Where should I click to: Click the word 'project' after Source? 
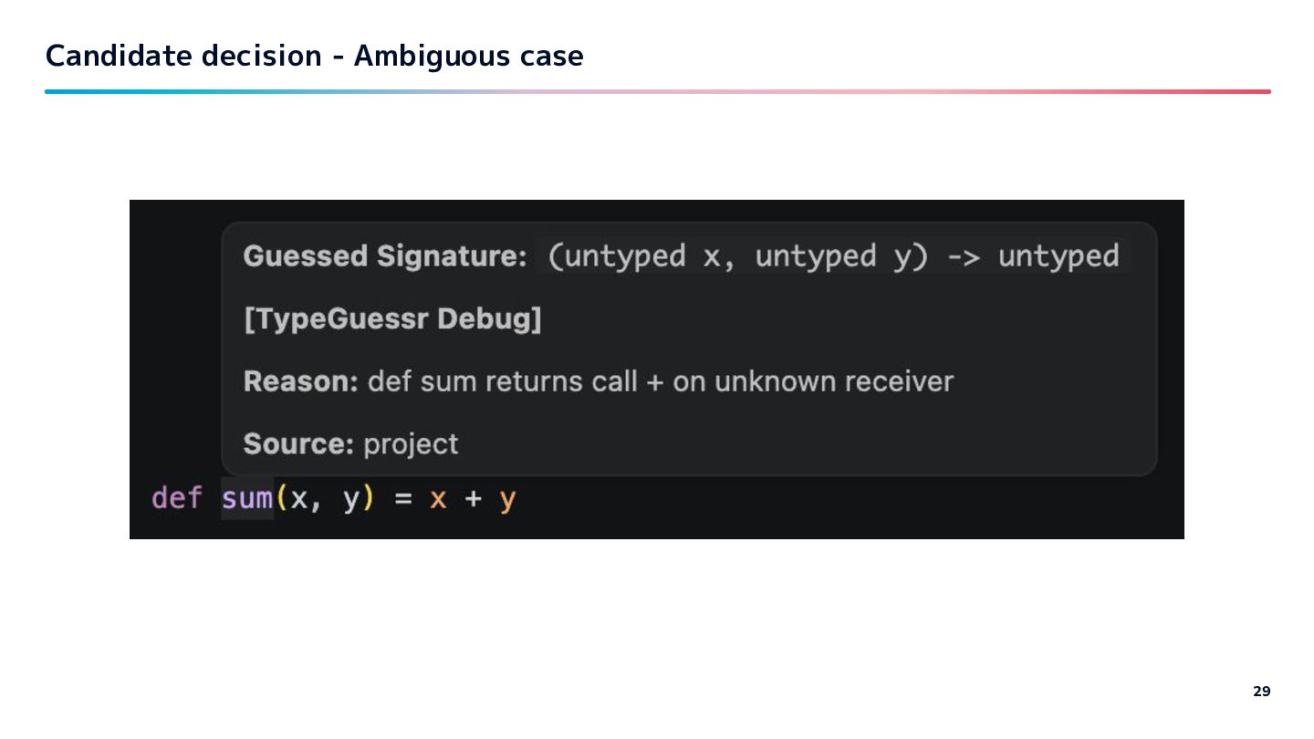(411, 444)
